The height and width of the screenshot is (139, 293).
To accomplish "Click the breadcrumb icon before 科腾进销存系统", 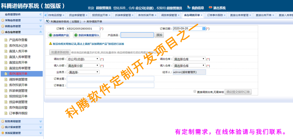I will coord(48,21).
